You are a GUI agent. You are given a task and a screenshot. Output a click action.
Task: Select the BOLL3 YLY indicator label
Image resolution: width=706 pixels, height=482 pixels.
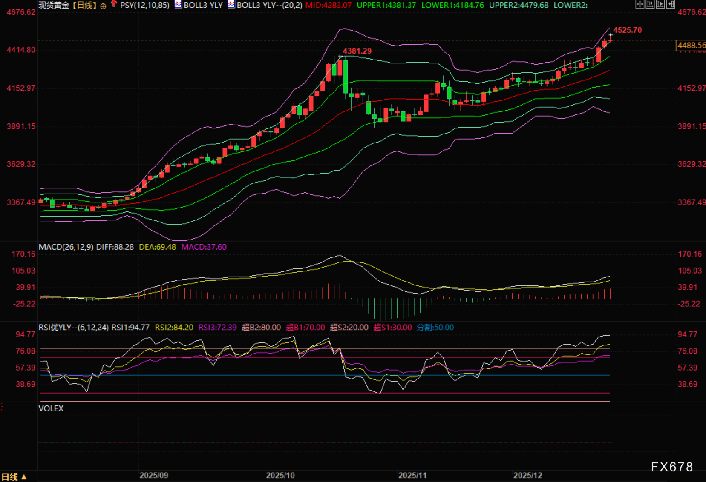[x=203, y=5]
